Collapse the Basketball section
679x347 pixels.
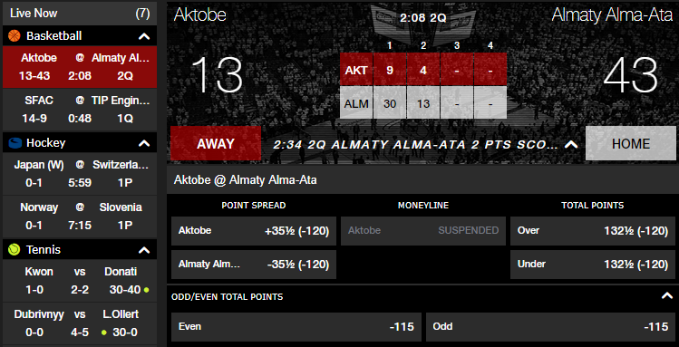tap(144, 36)
